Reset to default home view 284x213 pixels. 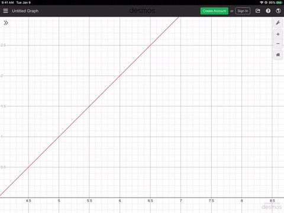coord(278,54)
